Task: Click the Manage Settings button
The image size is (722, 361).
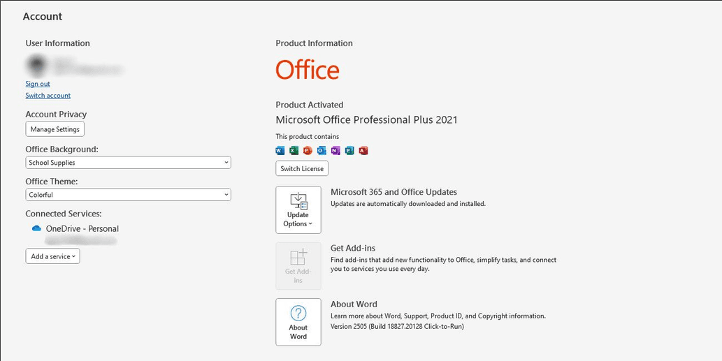Action: [55, 129]
